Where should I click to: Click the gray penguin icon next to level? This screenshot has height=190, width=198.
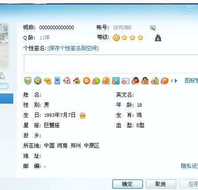click(158, 38)
